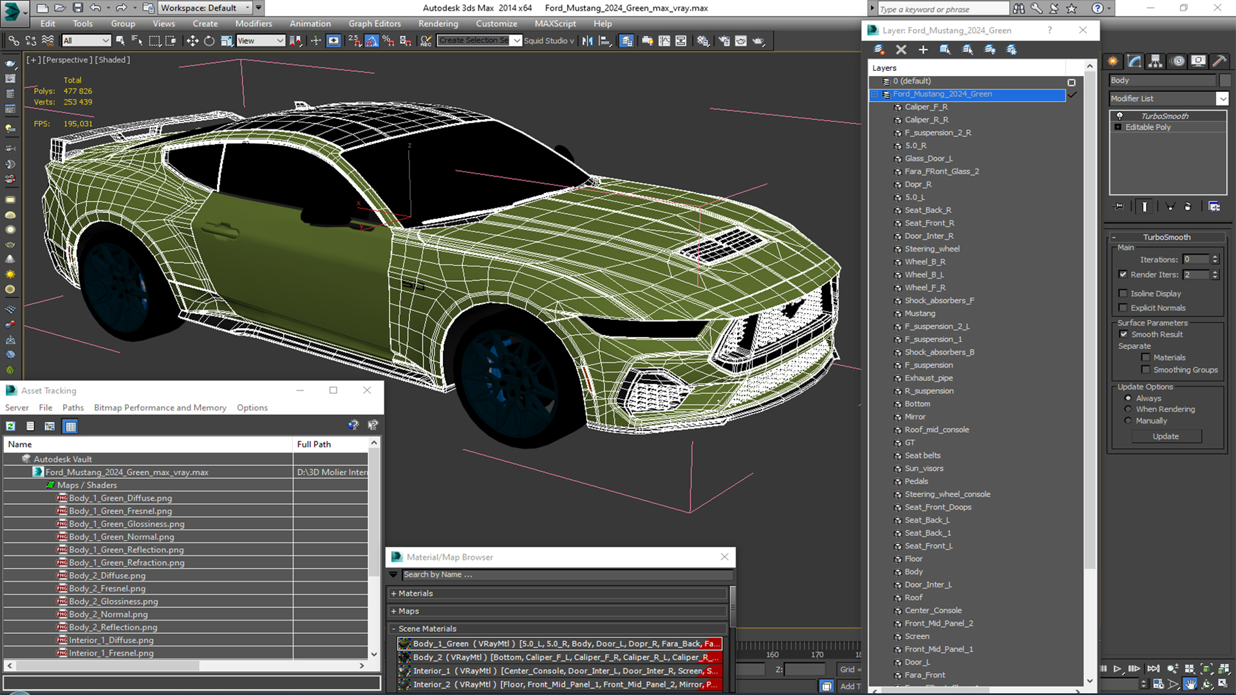The height and width of the screenshot is (695, 1236).
Task: Click Select Highlighted Objects and Layers icon
Action: (945, 50)
